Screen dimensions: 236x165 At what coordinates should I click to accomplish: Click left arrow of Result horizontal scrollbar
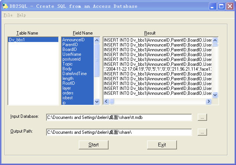(106, 101)
